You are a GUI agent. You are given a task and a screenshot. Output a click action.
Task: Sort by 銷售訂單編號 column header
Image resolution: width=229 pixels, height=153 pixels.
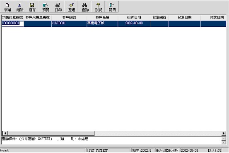point(12,18)
